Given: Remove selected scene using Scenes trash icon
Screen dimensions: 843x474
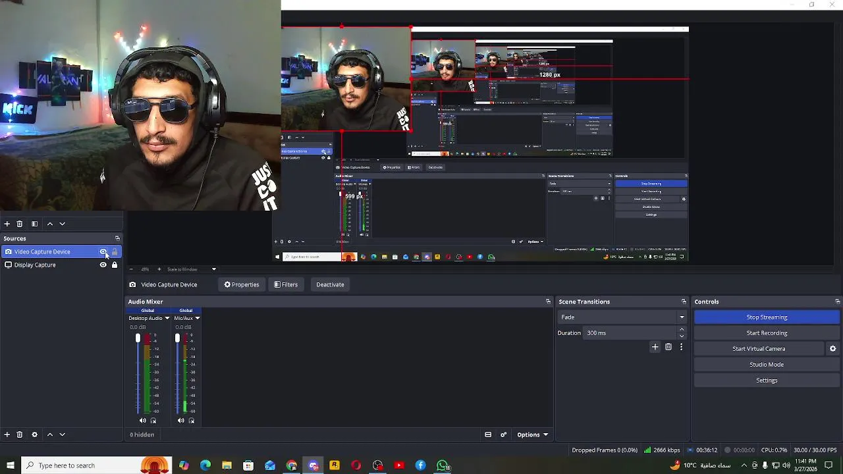Looking at the screenshot, I should click(19, 224).
